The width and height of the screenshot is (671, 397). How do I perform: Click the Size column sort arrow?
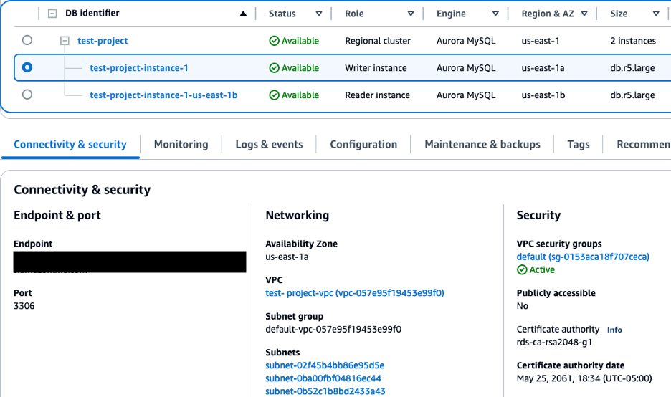click(656, 14)
